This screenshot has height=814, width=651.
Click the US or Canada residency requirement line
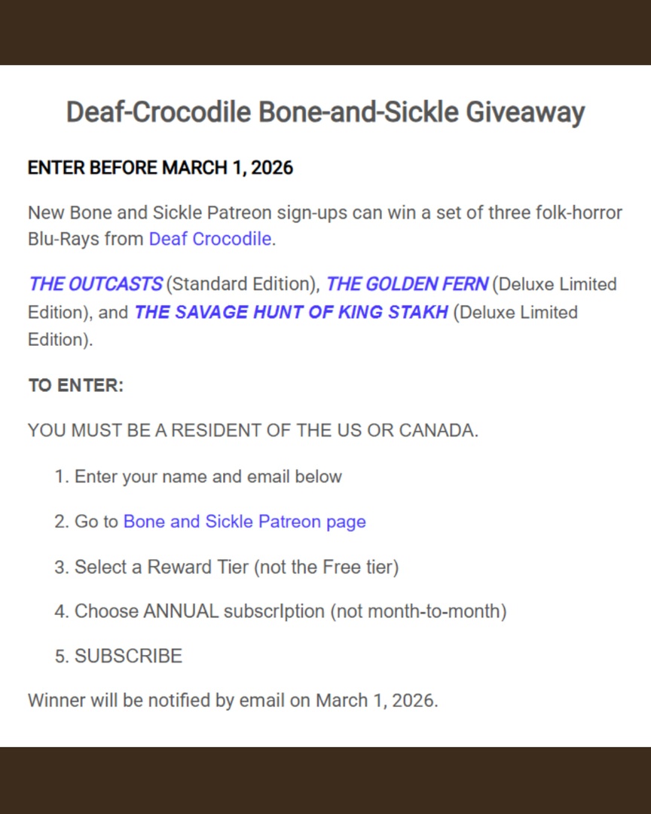point(252,431)
